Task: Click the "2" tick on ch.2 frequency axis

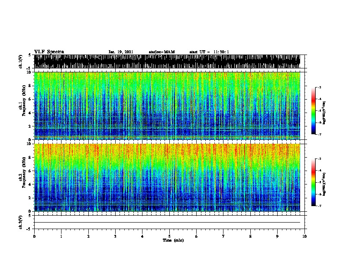Action: pyautogui.click(x=30, y=198)
